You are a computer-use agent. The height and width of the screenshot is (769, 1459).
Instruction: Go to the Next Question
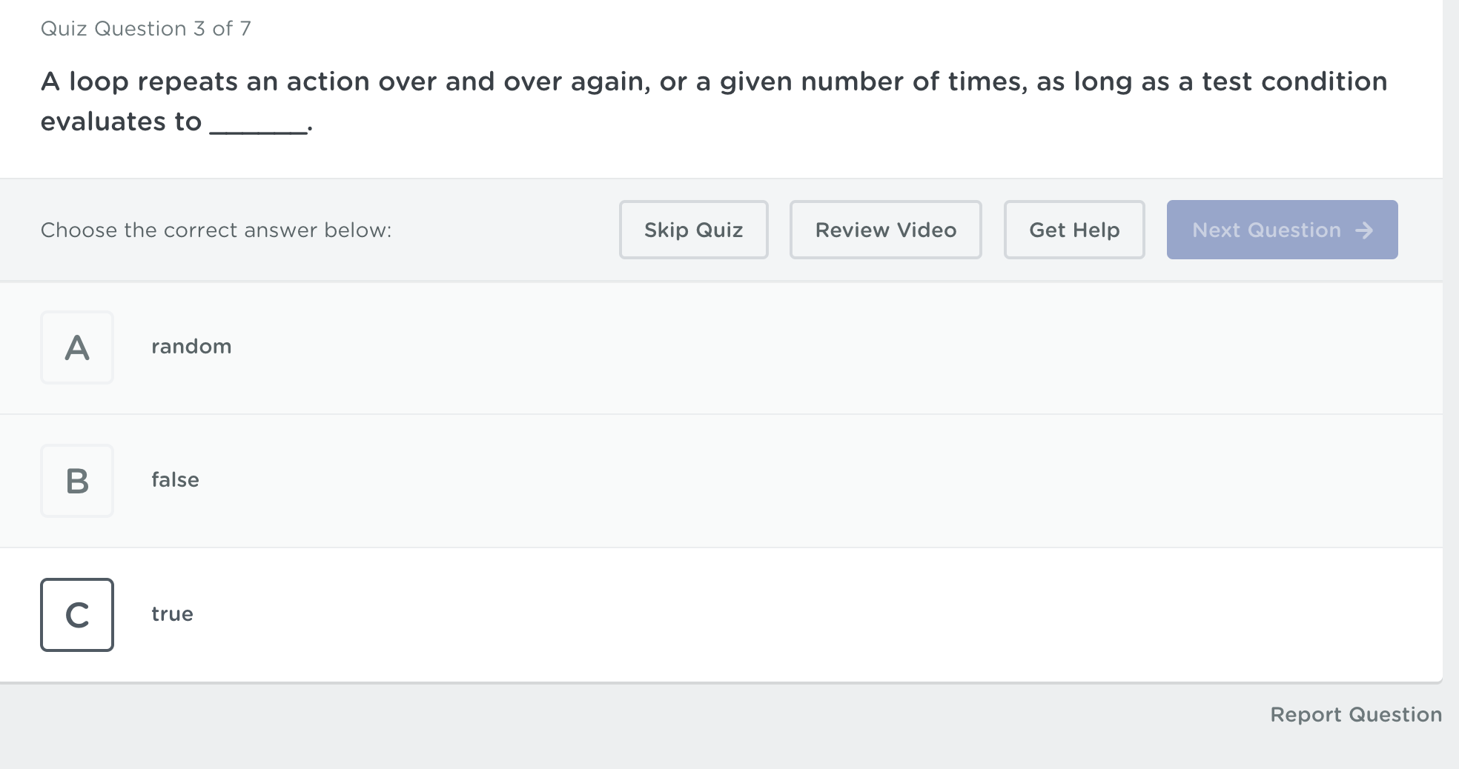click(1283, 230)
